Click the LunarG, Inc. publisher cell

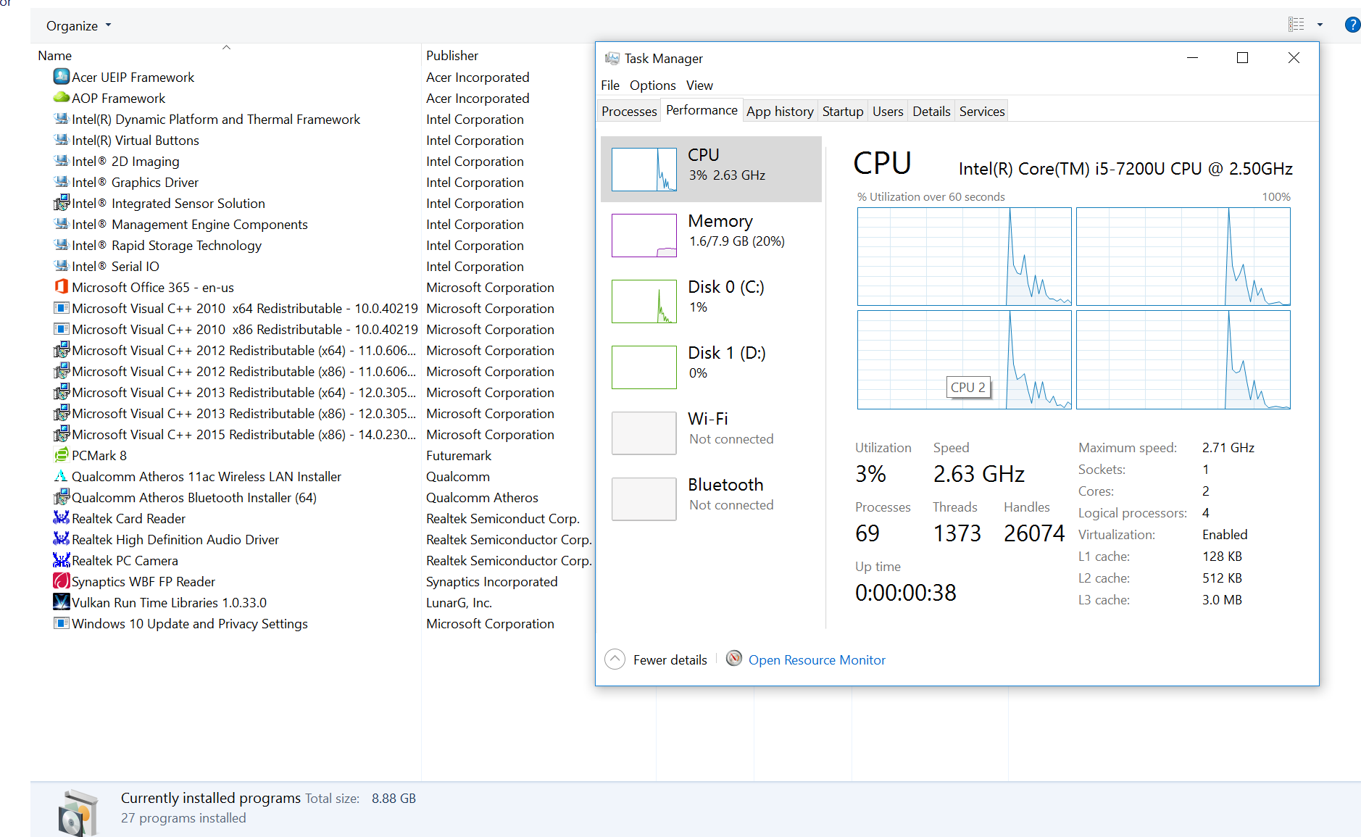pyautogui.click(x=459, y=603)
